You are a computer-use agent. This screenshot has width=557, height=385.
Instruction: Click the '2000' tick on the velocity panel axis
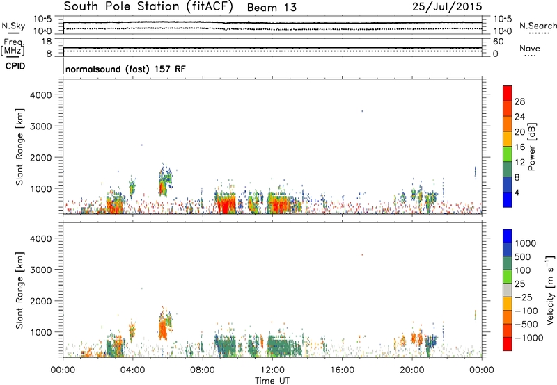tap(41, 301)
